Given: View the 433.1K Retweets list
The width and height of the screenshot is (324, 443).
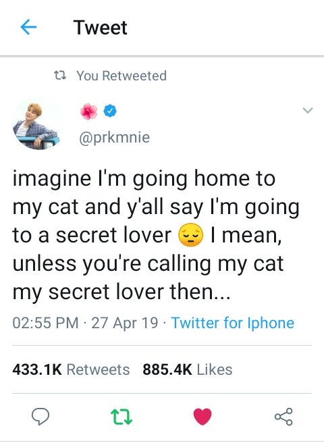Looking at the screenshot, I should click(71, 369).
